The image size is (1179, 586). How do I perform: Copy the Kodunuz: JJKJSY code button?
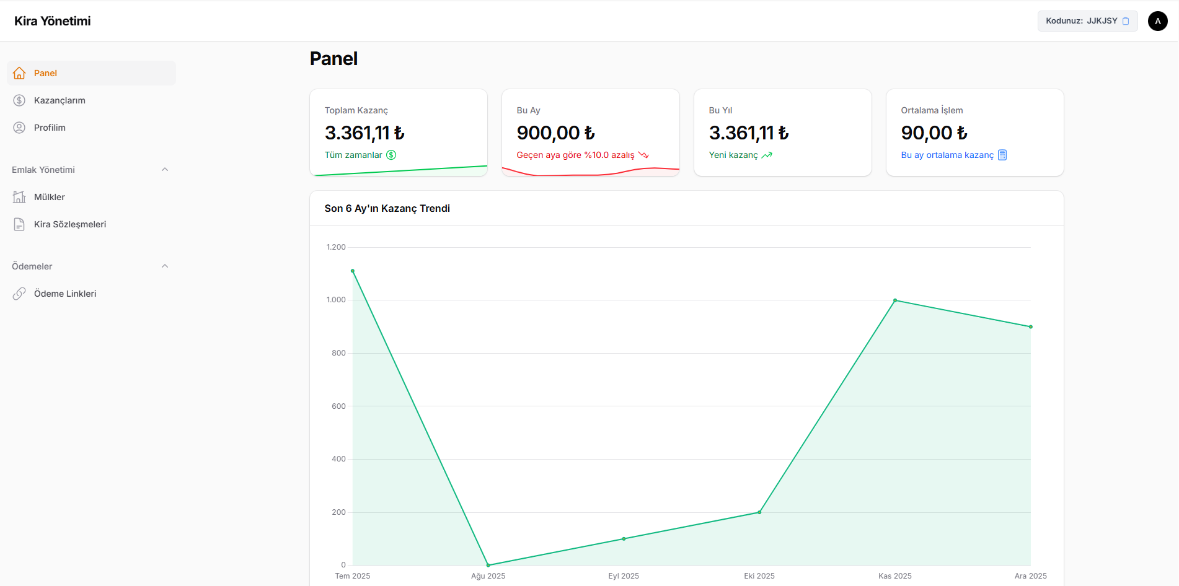point(1087,21)
